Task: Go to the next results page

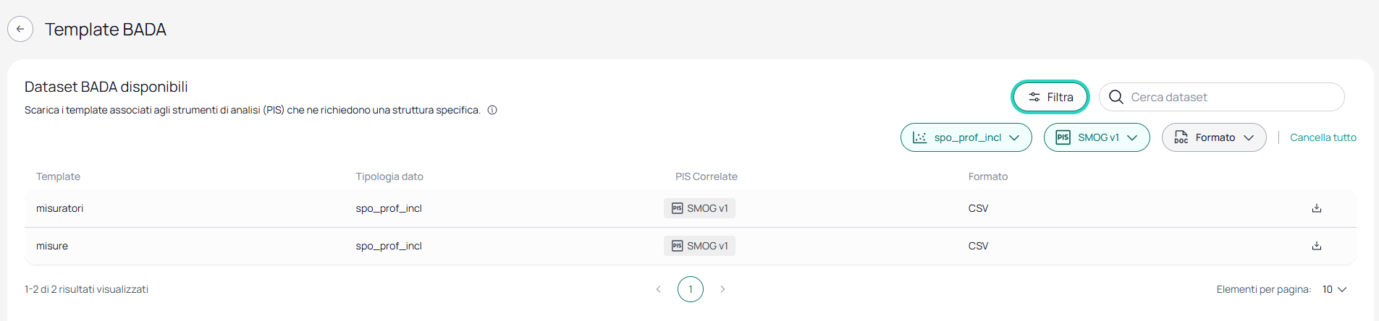Action: [722, 289]
